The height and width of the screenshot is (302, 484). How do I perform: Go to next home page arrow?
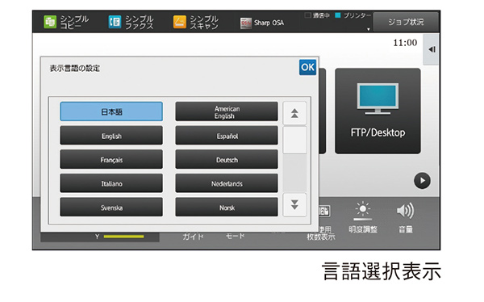(422, 181)
